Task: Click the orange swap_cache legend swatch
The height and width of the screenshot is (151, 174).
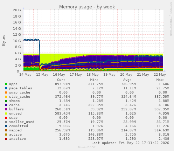Action: (6, 92)
